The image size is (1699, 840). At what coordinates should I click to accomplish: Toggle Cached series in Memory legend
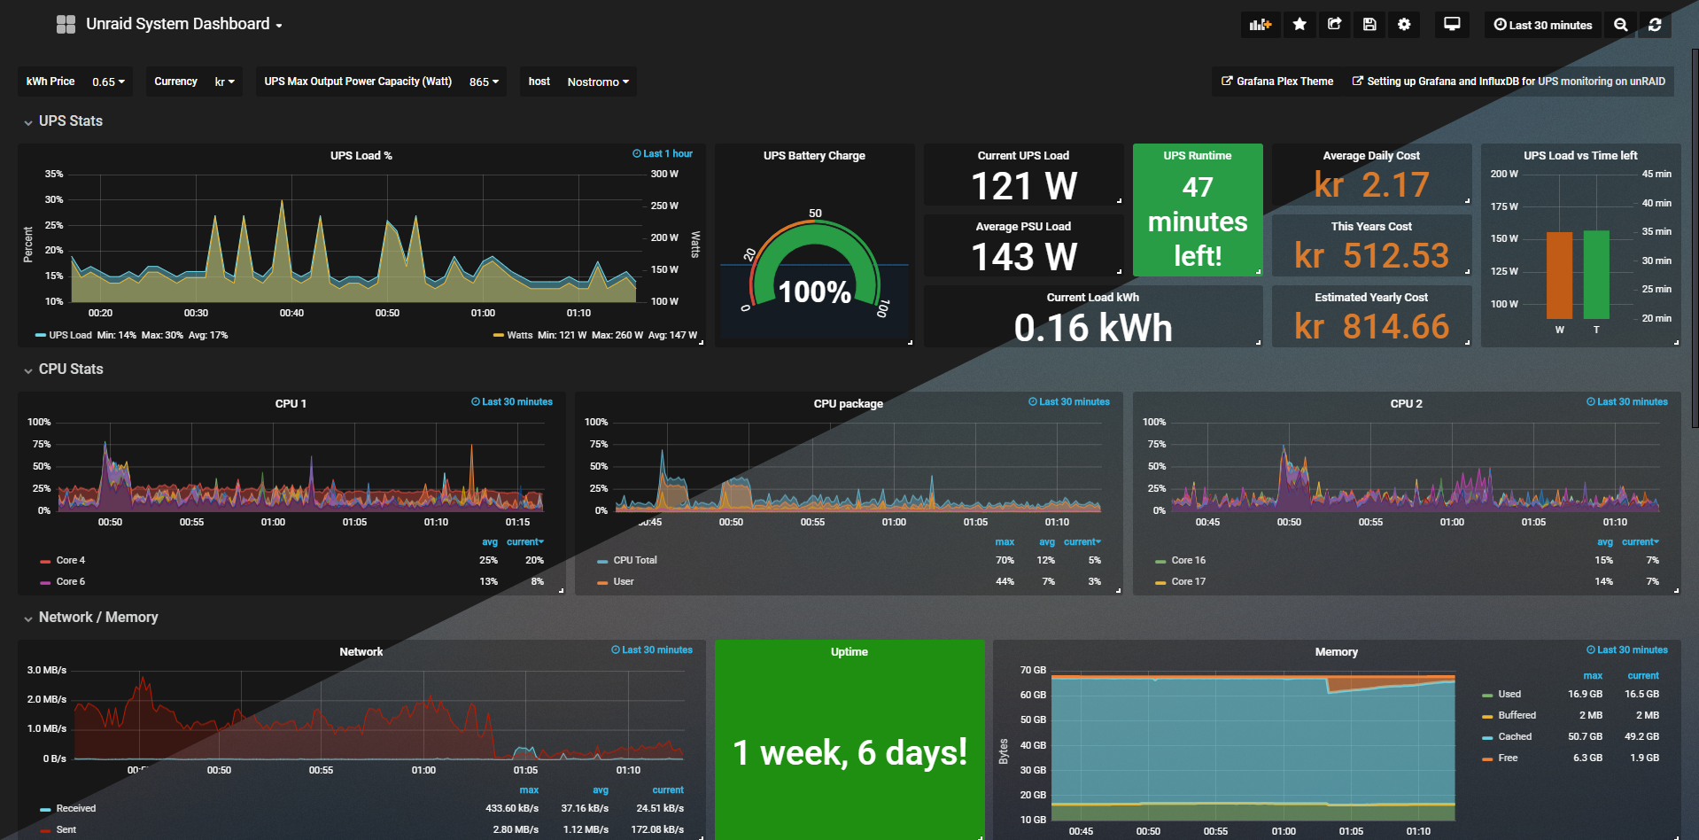(1514, 736)
